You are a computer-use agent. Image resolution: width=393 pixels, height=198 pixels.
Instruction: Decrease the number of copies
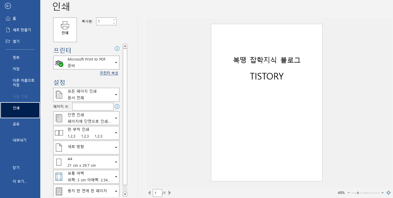click(x=114, y=23)
